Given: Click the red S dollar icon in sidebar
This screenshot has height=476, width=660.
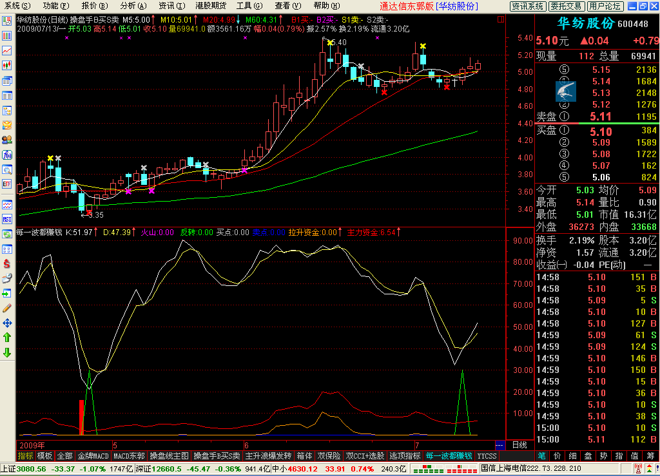Looking at the screenshot, I should (x=6, y=263).
